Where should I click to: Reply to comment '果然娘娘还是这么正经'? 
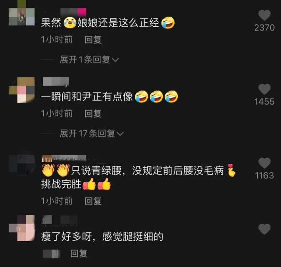pyautogui.click(x=93, y=40)
